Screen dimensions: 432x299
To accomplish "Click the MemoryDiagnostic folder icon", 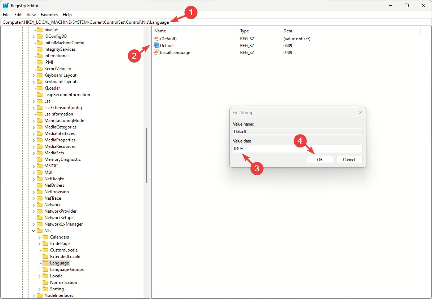I will (40, 159).
